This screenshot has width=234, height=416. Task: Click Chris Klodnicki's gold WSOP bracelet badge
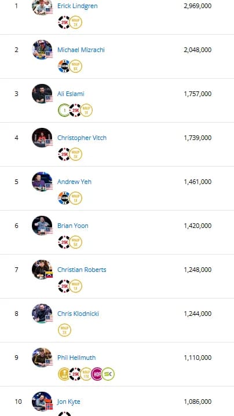pyautogui.click(x=64, y=330)
